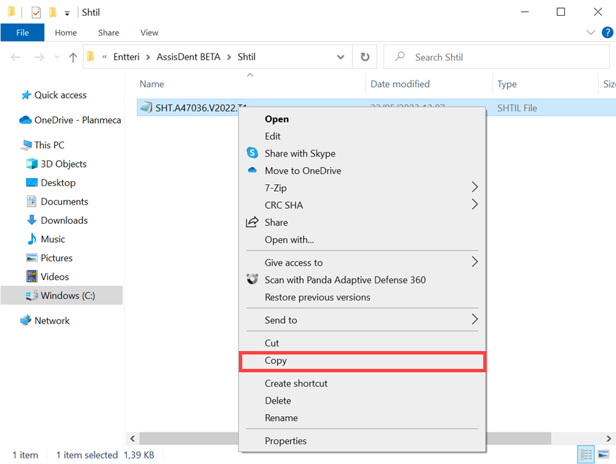The width and height of the screenshot is (616, 464).
Task: Switch to Details view icon
Action: (x=586, y=454)
